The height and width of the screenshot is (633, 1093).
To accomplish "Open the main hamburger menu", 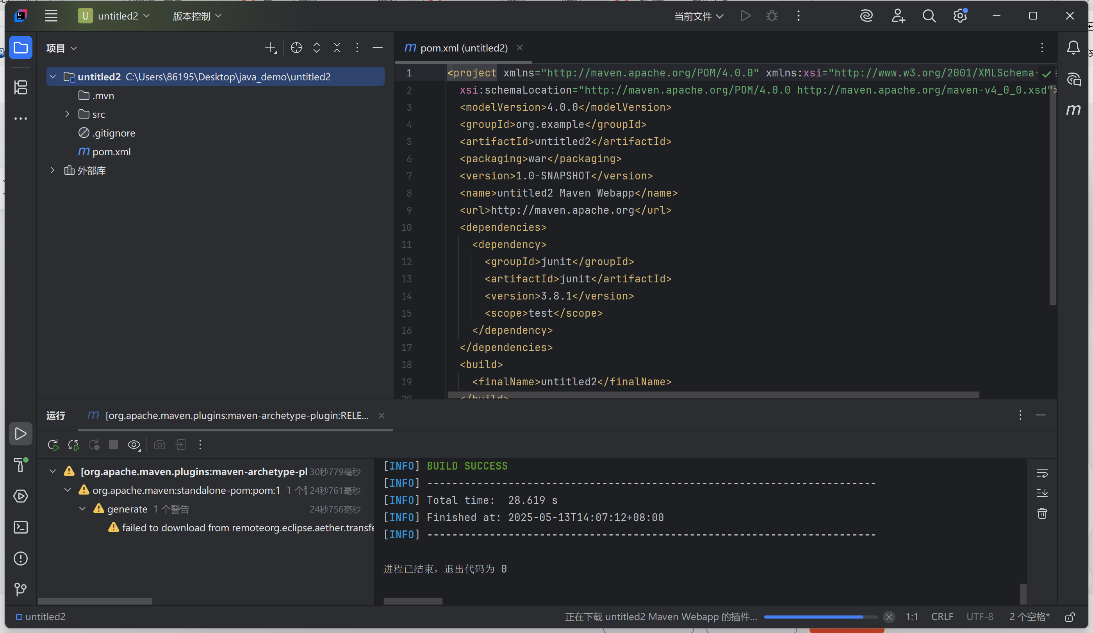I will pos(51,16).
